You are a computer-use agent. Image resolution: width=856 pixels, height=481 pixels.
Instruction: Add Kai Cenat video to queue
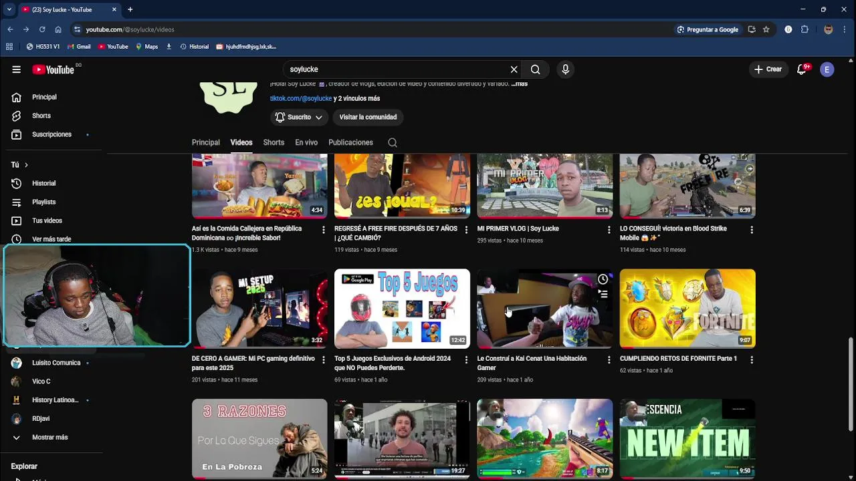coord(603,294)
